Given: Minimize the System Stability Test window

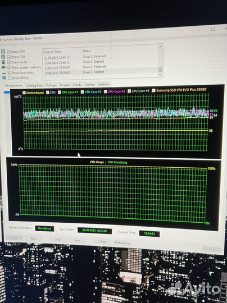Looking at the screenshot, I should (200, 30).
